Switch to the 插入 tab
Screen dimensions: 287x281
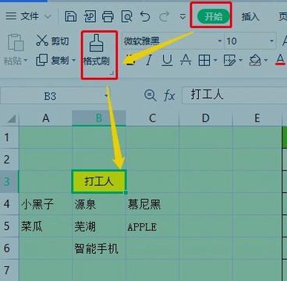[250, 17]
